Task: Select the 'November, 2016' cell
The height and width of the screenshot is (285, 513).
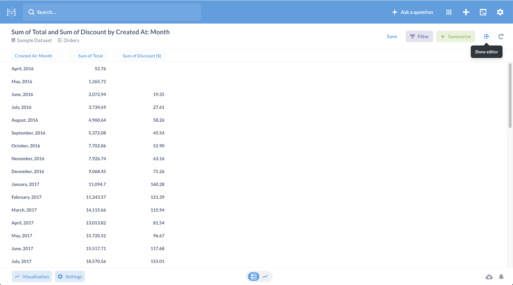Action: (28, 159)
